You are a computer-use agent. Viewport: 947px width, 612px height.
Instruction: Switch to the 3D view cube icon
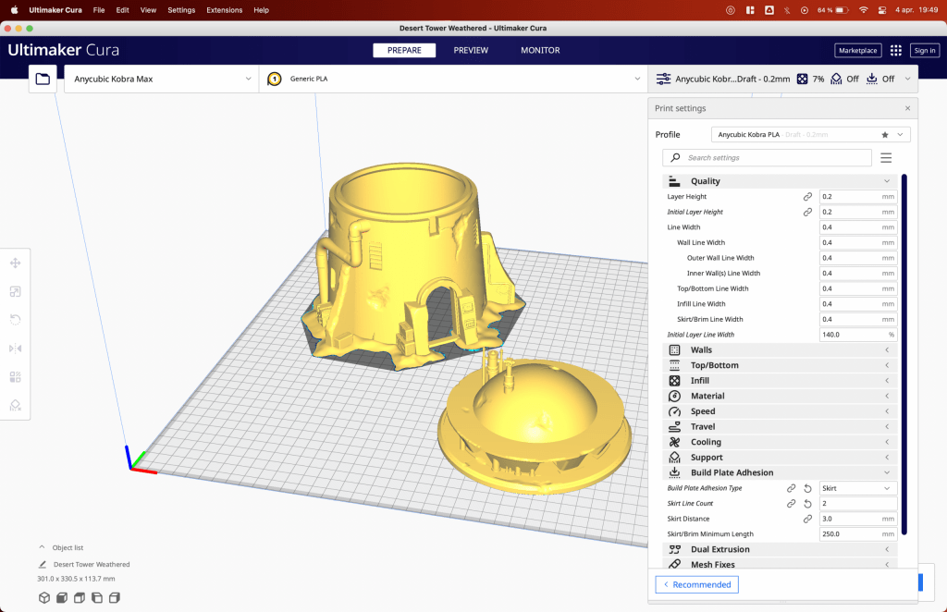(44, 597)
